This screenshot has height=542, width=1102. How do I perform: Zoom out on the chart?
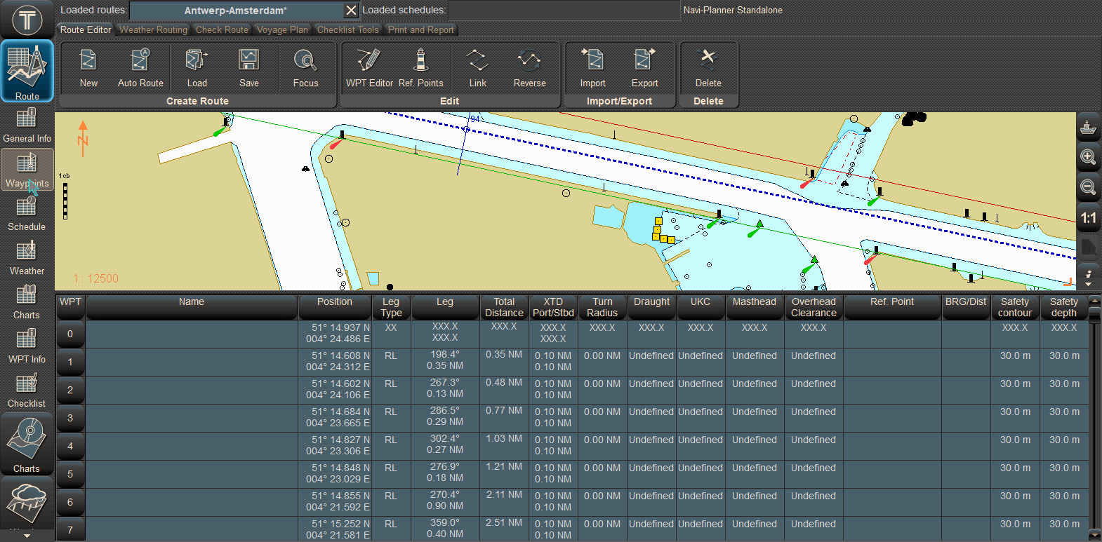point(1088,187)
